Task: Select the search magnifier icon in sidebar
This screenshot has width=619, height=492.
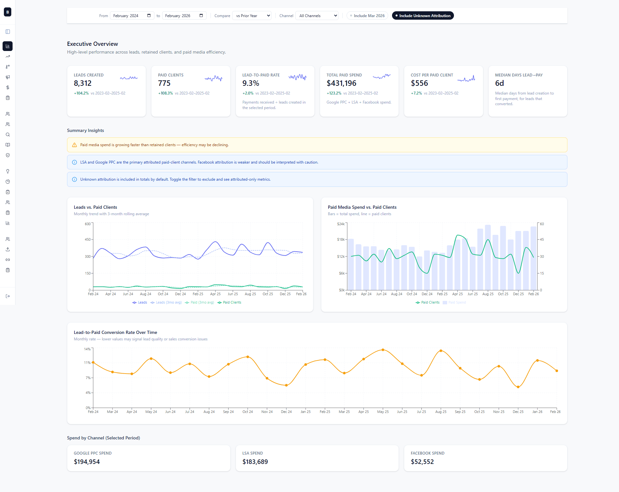Action: click(x=8, y=135)
